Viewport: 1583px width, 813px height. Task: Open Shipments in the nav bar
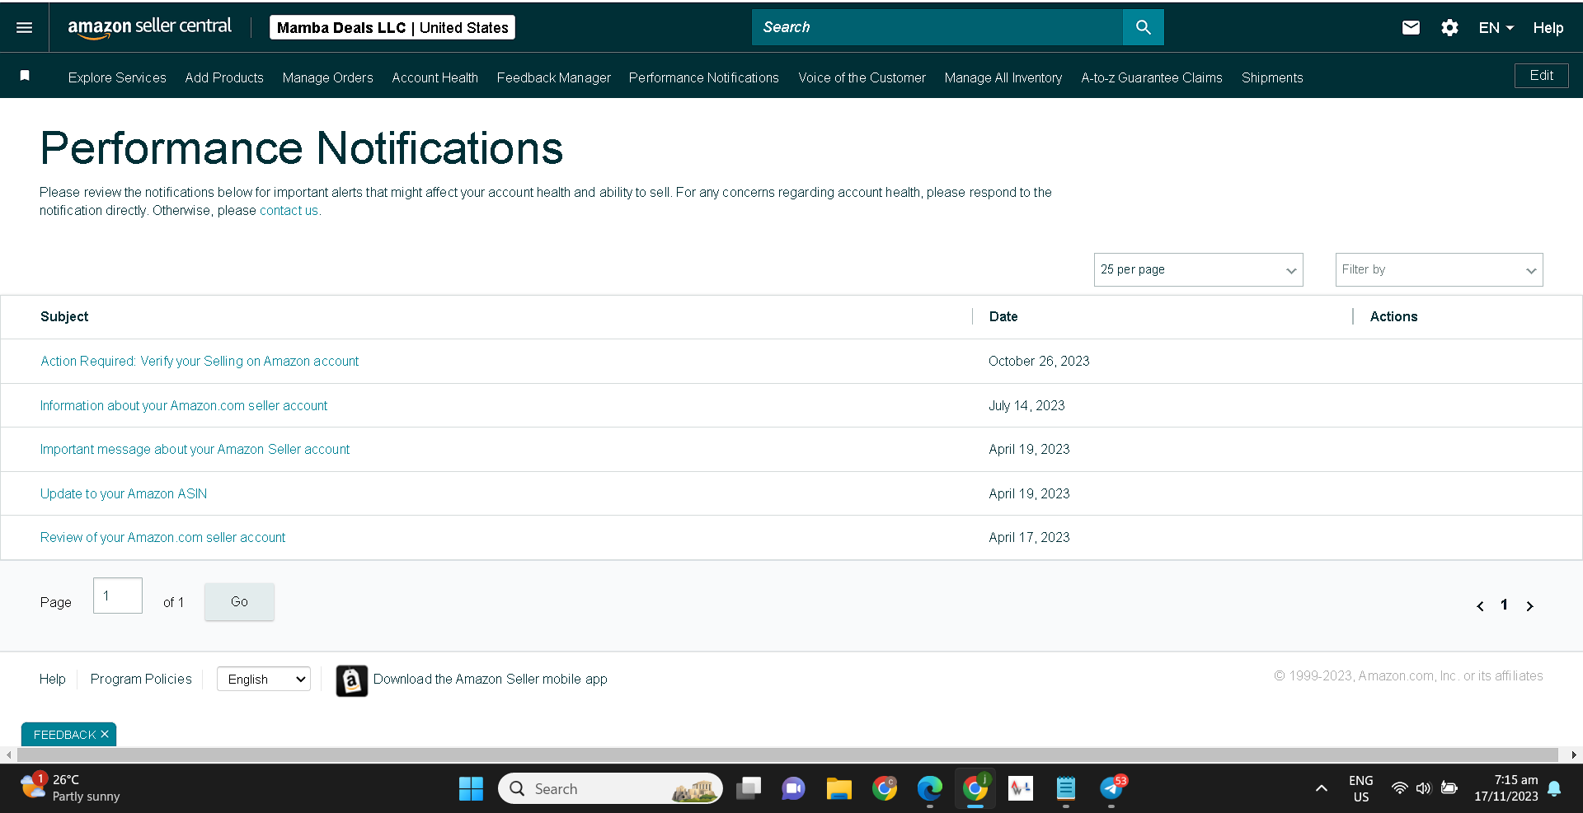[1272, 77]
